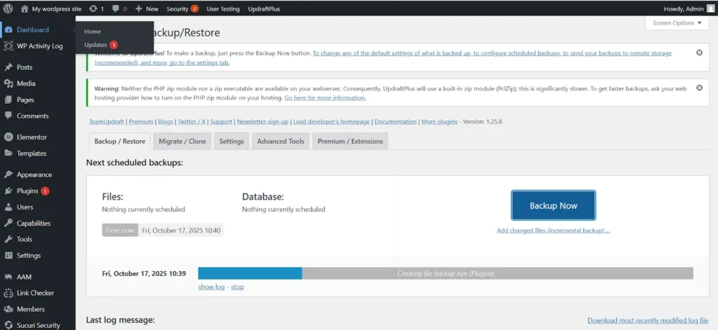Open the settings tab link in welcome notice
Image resolution: width=718 pixels, height=330 pixels.
point(383,57)
